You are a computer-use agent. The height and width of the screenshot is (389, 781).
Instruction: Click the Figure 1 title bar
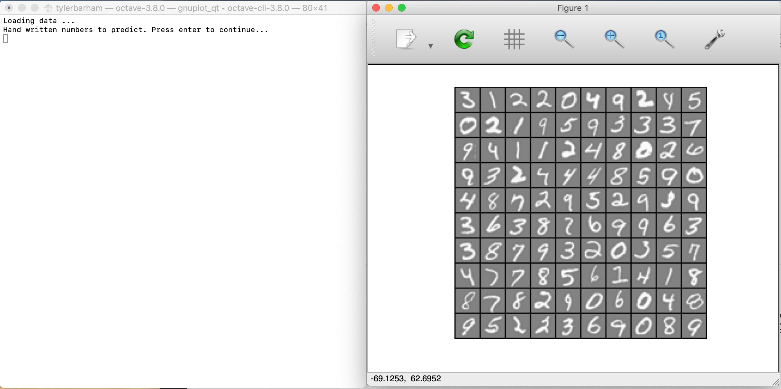573,8
